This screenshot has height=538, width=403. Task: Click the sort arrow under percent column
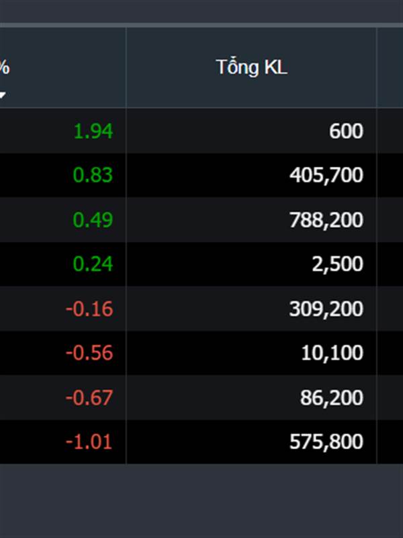click(2, 95)
